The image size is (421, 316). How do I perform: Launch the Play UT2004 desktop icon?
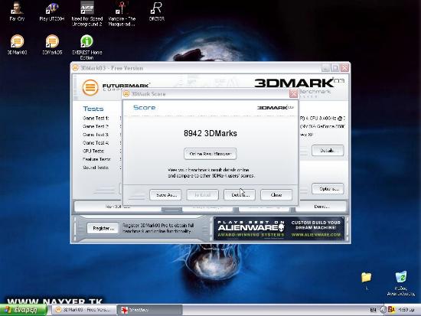52,11
